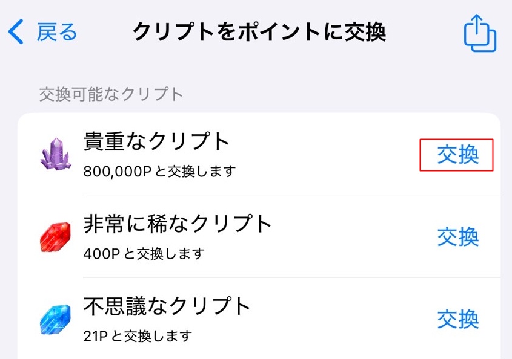512x359 pixels.
Task: Exchange the 貴重なクリプト for points
Action: pos(457,155)
